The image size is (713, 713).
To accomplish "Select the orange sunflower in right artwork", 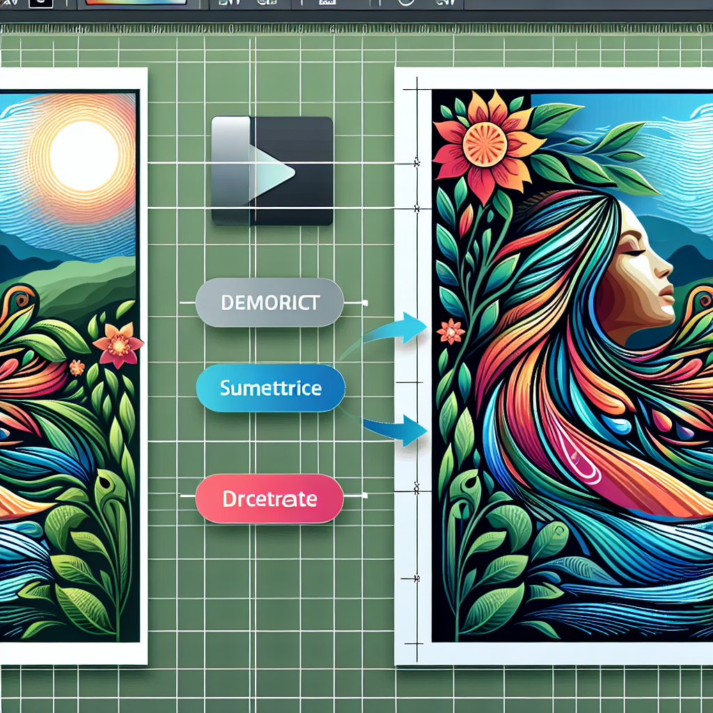I will pos(485,143).
